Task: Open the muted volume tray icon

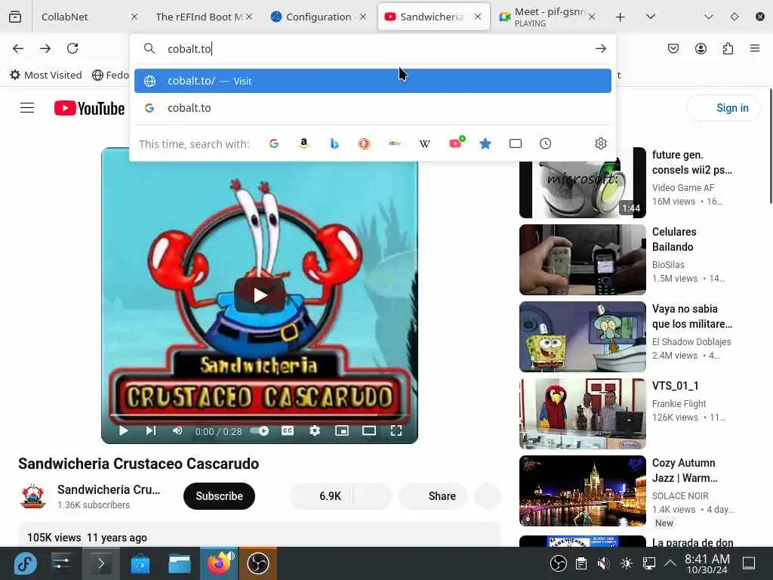Action: [x=603, y=563]
